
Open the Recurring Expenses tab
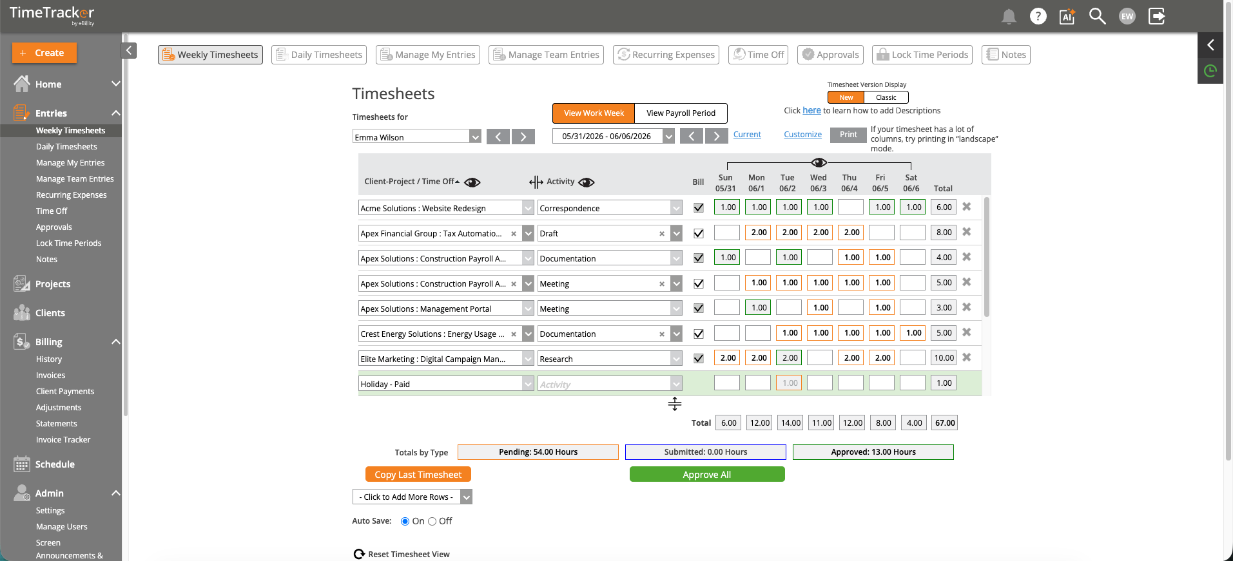click(666, 55)
